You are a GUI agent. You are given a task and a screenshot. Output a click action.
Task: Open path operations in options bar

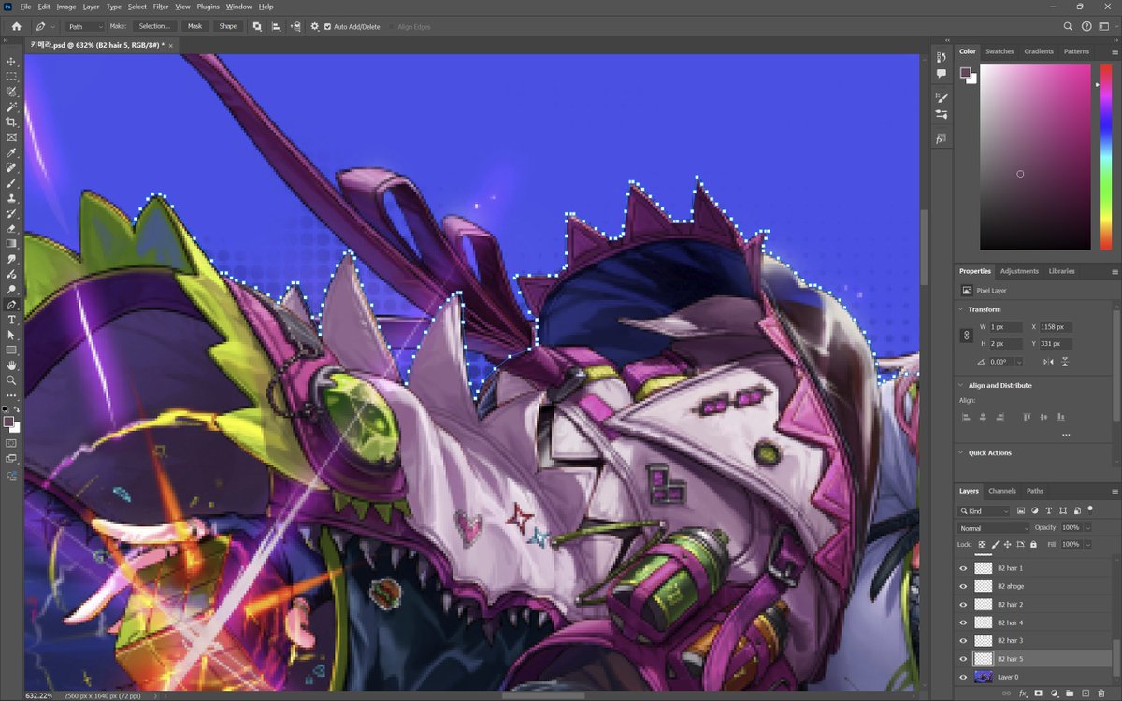[x=257, y=26]
